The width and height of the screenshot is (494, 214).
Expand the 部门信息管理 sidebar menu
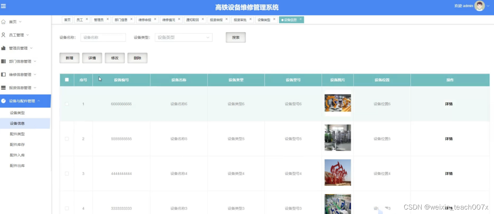coord(35,61)
